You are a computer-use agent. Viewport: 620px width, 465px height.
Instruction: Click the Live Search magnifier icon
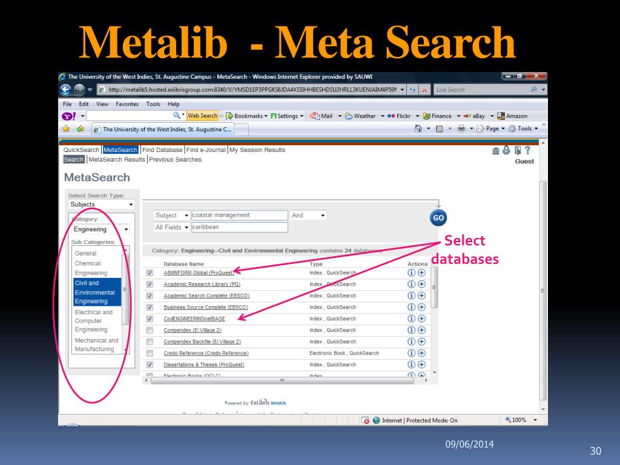point(534,90)
